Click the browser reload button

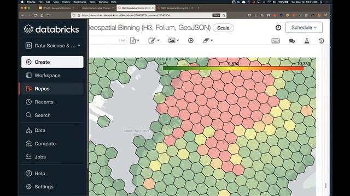(x=35, y=15)
